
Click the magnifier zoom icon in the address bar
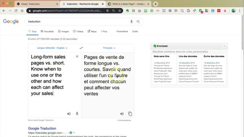coord(114,11)
